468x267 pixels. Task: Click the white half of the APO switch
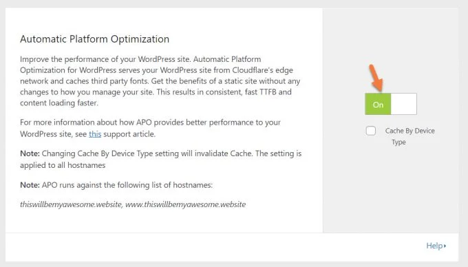[404, 104]
